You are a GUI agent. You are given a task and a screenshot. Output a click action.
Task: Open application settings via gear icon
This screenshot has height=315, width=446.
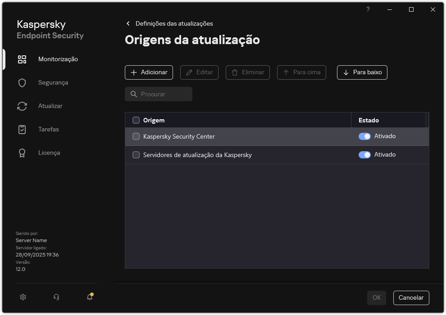click(x=23, y=297)
